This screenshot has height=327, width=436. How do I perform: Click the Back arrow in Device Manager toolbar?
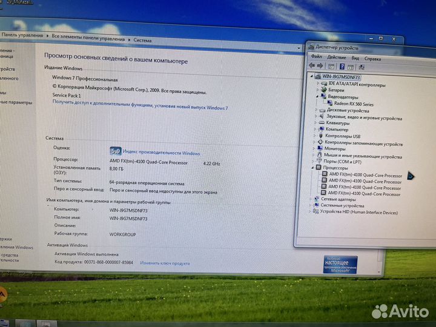(x=312, y=66)
